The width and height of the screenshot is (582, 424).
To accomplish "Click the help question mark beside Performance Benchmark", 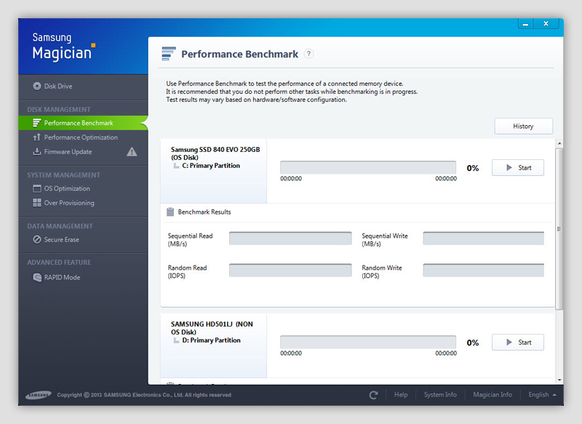I will pos(308,54).
